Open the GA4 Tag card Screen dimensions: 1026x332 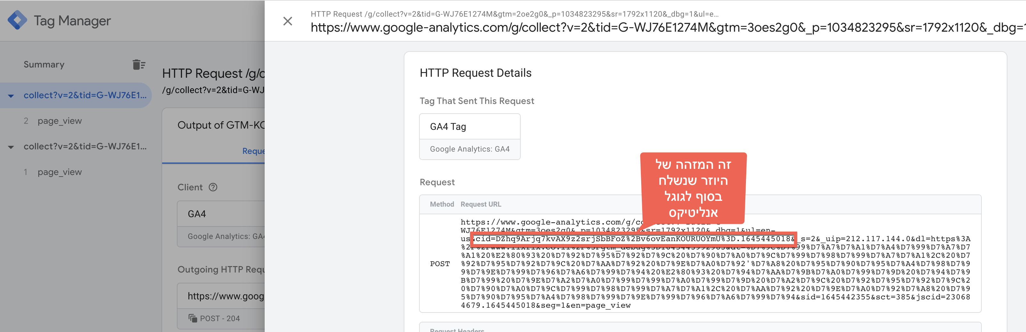pos(470,136)
